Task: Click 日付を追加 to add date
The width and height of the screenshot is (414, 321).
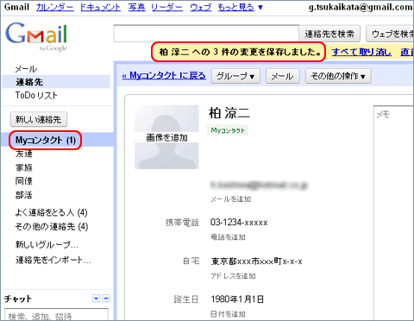Action: (x=228, y=314)
